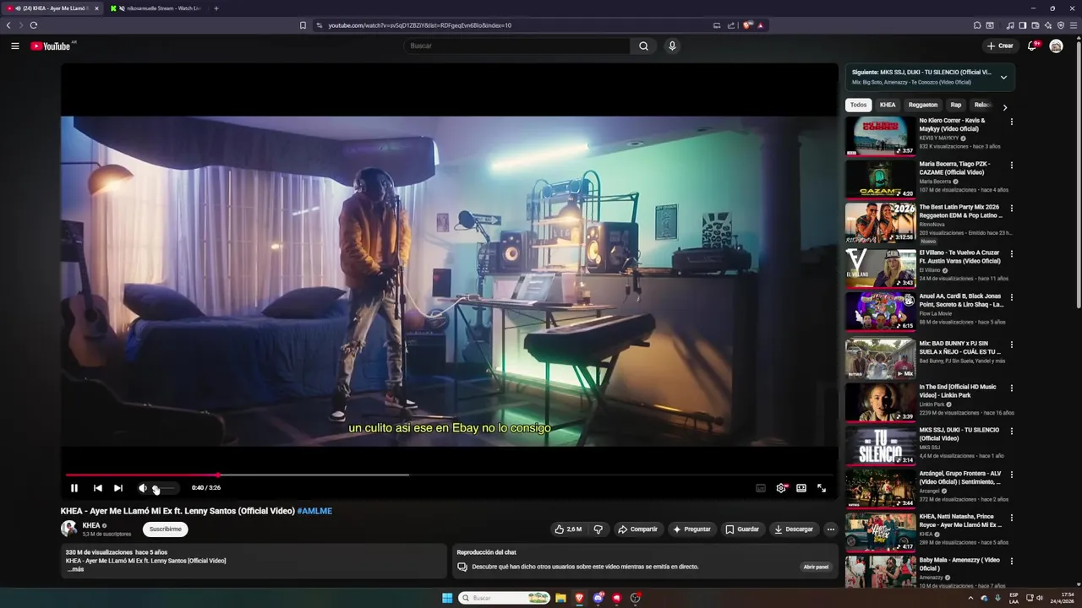Reload the page
The height and width of the screenshot is (608, 1082).
click(x=34, y=25)
